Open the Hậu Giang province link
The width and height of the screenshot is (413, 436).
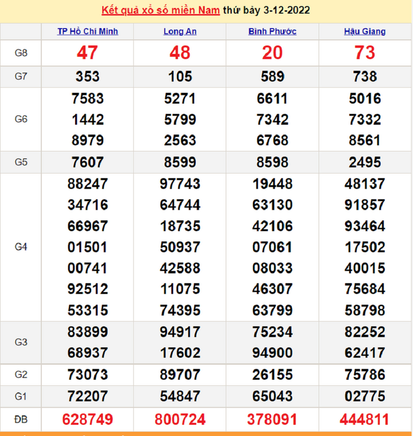click(365, 32)
